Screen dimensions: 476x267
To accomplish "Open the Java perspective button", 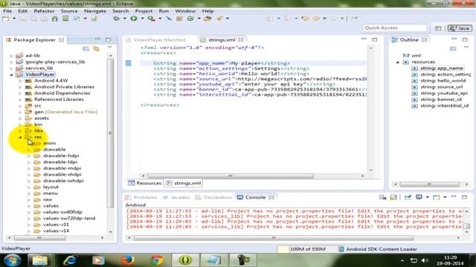I will pyautogui.click(x=460, y=28).
